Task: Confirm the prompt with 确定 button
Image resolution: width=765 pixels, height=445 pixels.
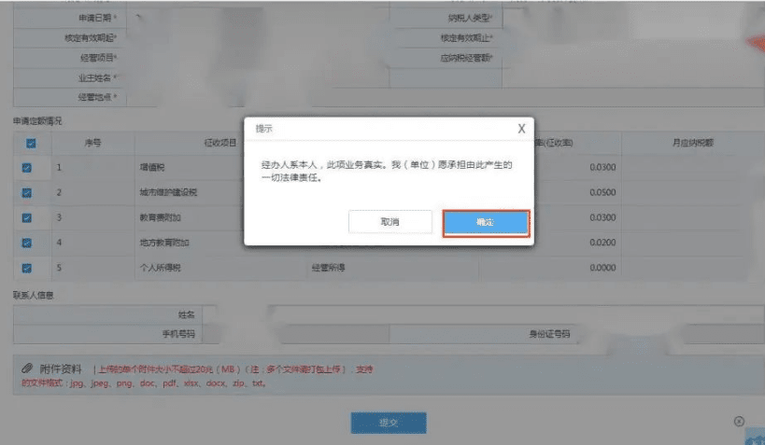Action: point(486,223)
